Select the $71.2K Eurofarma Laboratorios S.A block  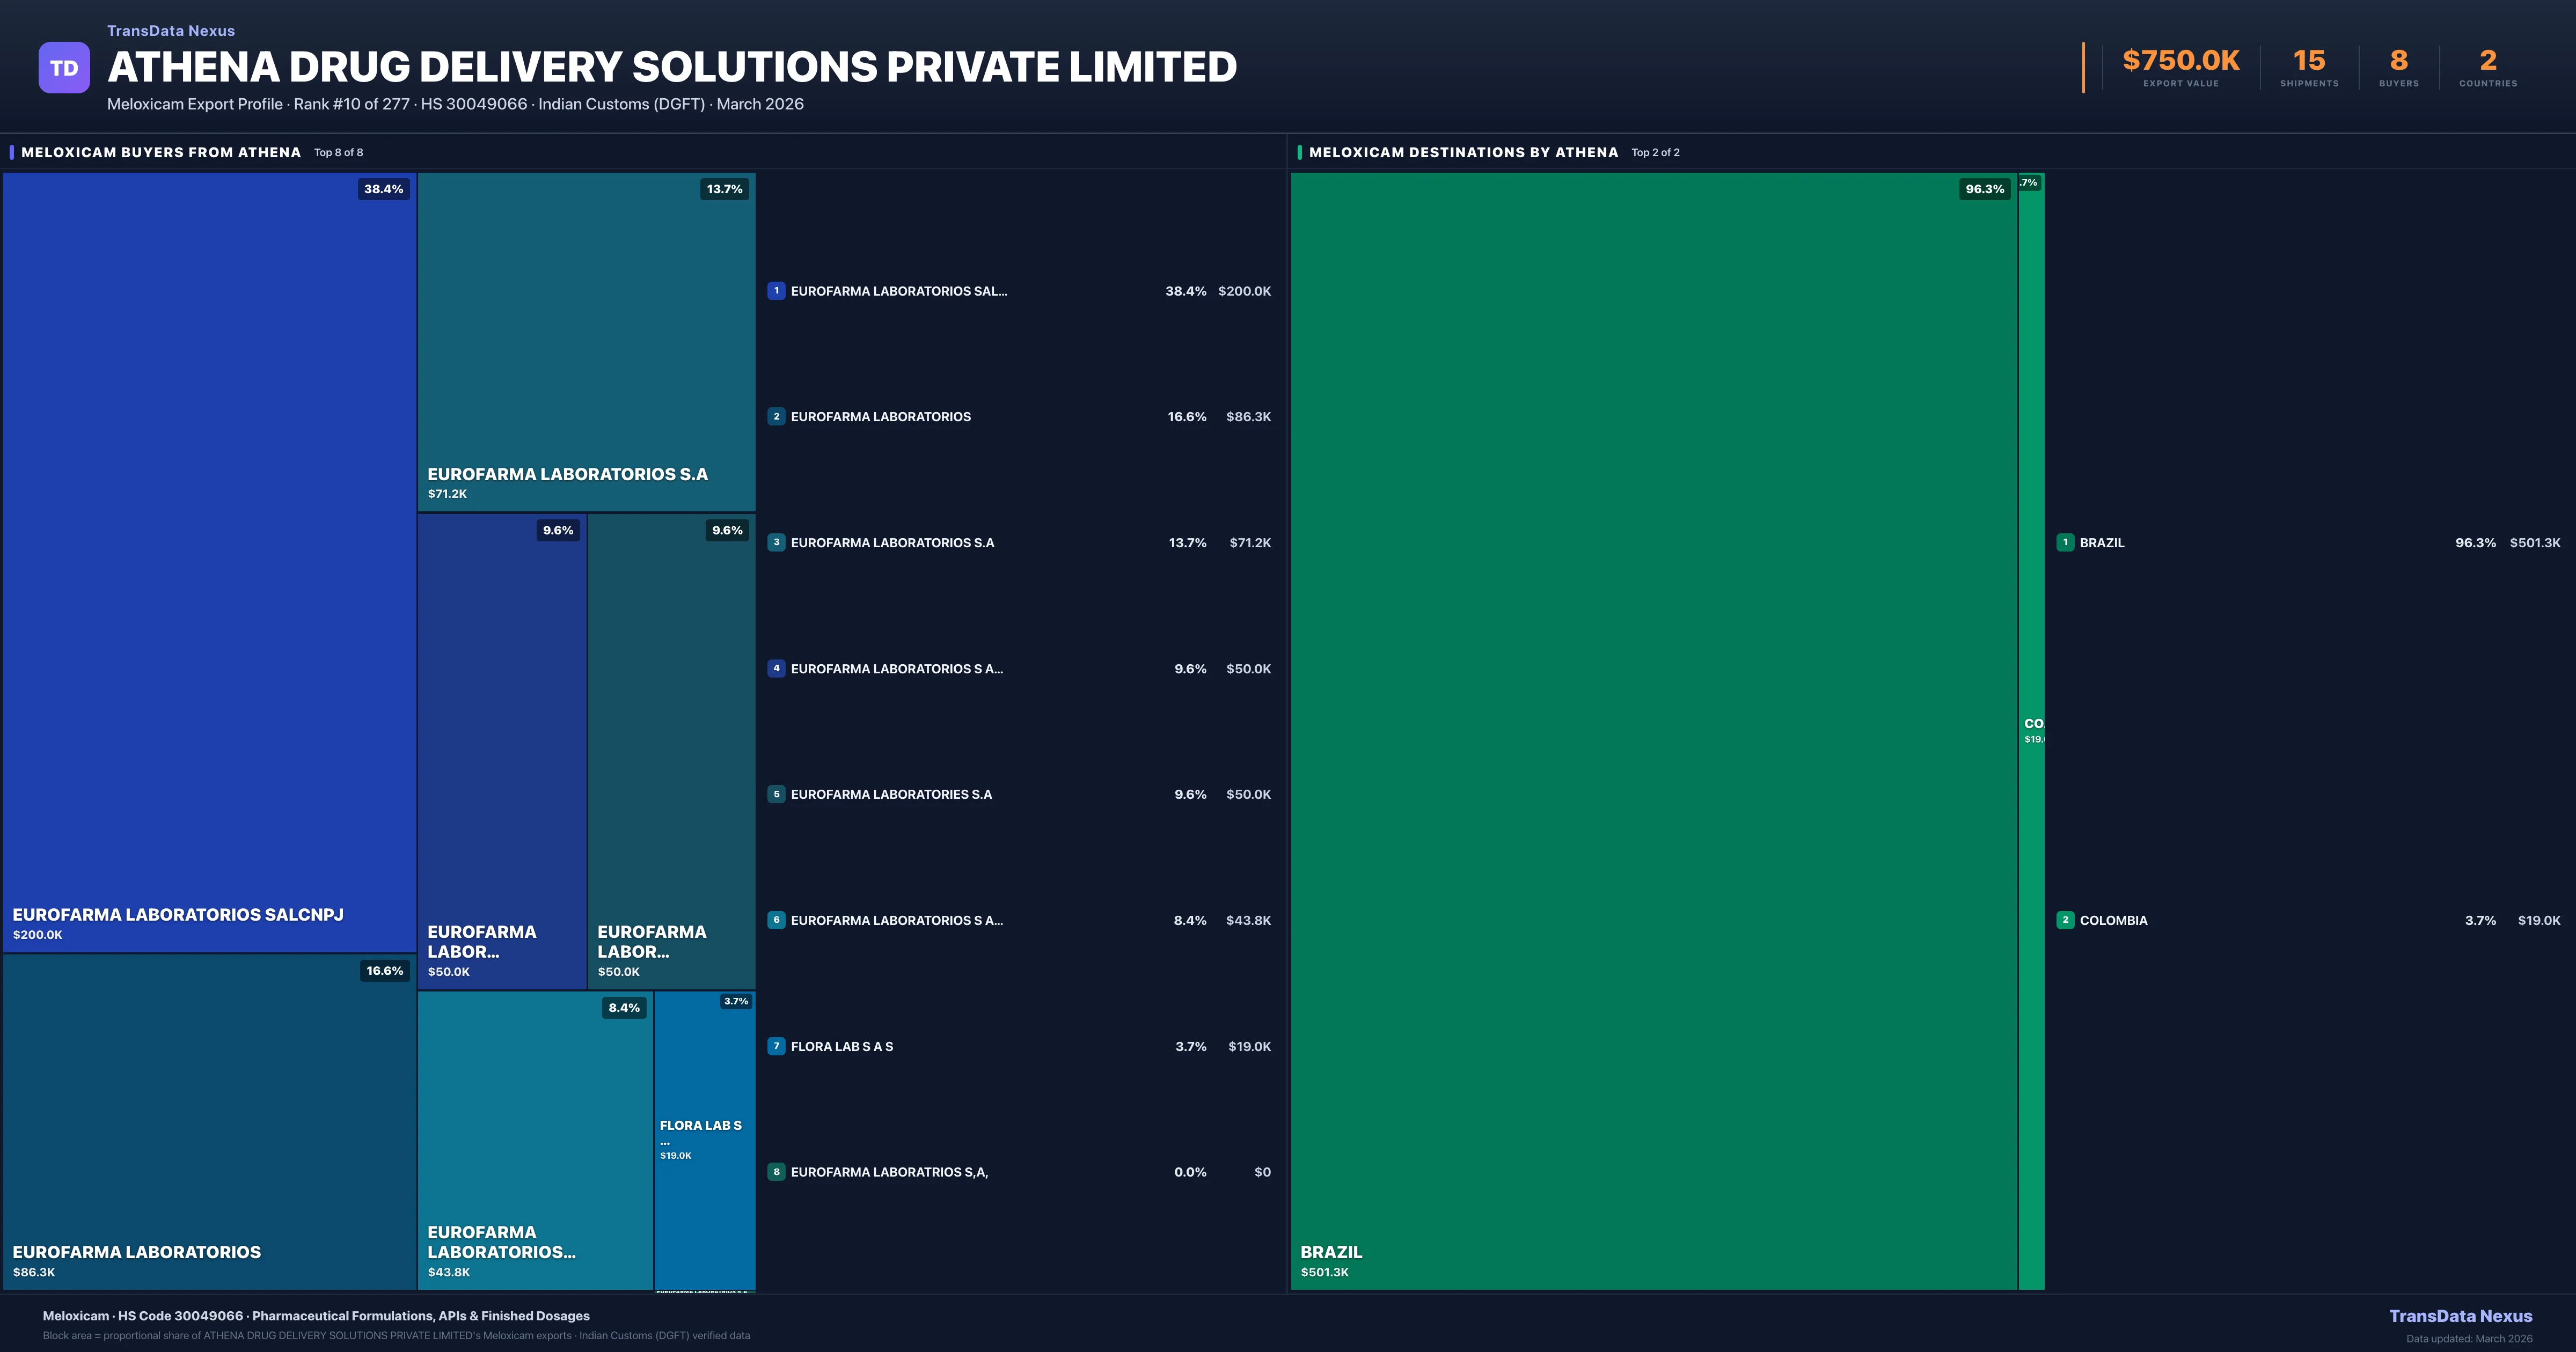[x=586, y=340]
